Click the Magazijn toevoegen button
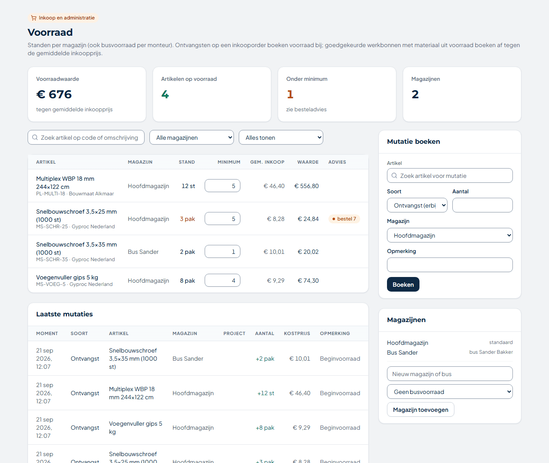 tap(421, 409)
